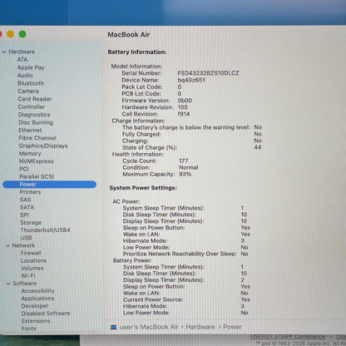Viewport: 346px width, 346px height.
Task: Click the yellow minimize window button
Action: pyautogui.click(x=11, y=34)
